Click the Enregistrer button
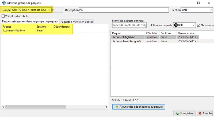 (185, 113)
